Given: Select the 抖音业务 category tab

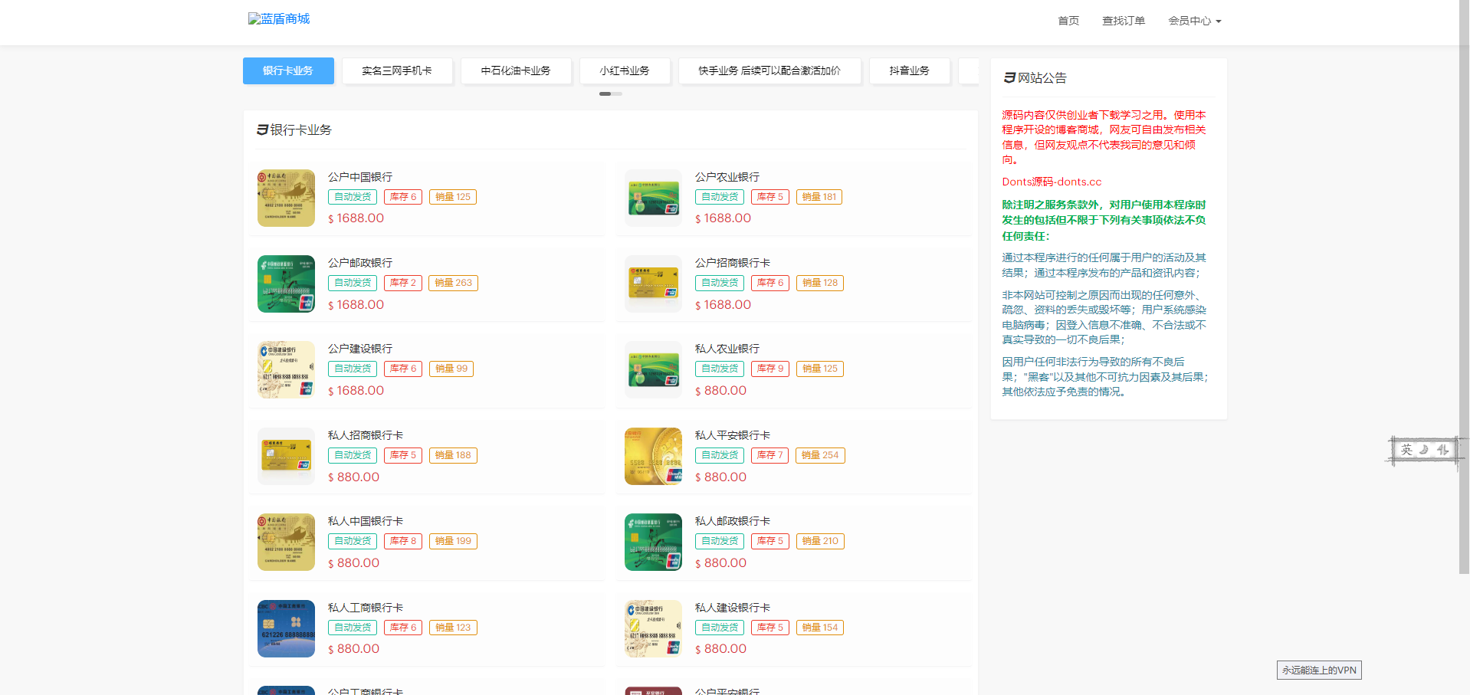Looking at the screenshot, I should (910, 70).
